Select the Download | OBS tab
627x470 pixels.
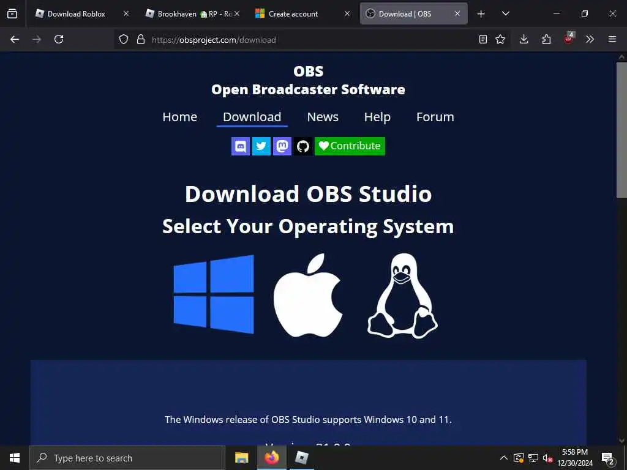pyautogui.click(x=405, y=14)
